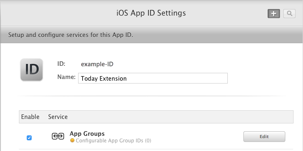The width and height of the screenshot is (303, 151).
Task: Select the example-ID text
Action: point(97,64)
